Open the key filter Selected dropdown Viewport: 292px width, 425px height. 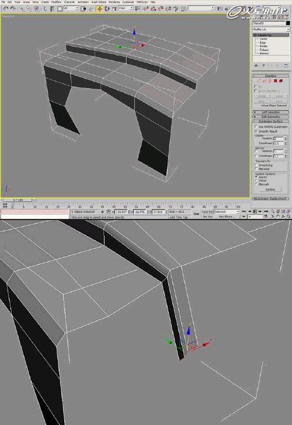tap(227, 211)
